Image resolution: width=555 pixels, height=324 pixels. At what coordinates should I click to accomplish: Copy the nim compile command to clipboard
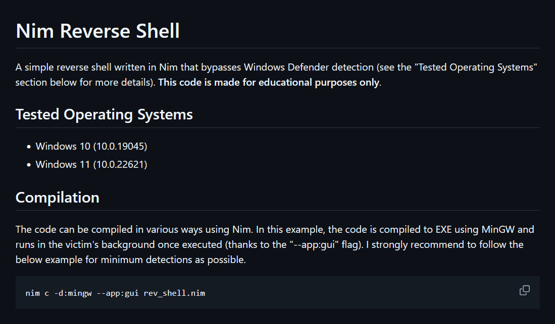click(524, 290)
